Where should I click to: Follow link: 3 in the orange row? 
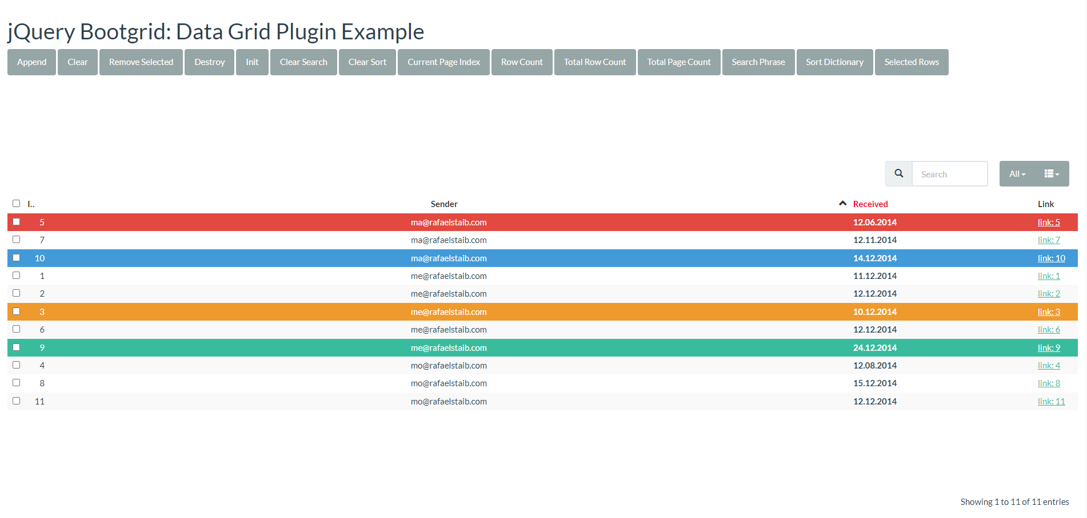coord(1049,312)
